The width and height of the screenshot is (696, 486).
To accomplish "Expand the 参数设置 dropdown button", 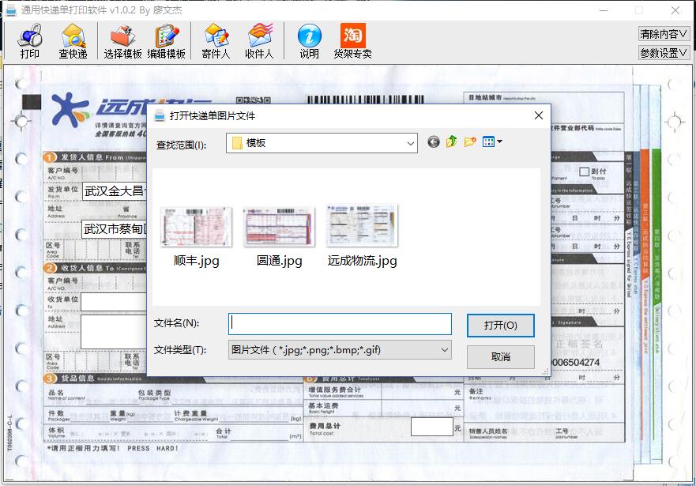I will [664, 53].
